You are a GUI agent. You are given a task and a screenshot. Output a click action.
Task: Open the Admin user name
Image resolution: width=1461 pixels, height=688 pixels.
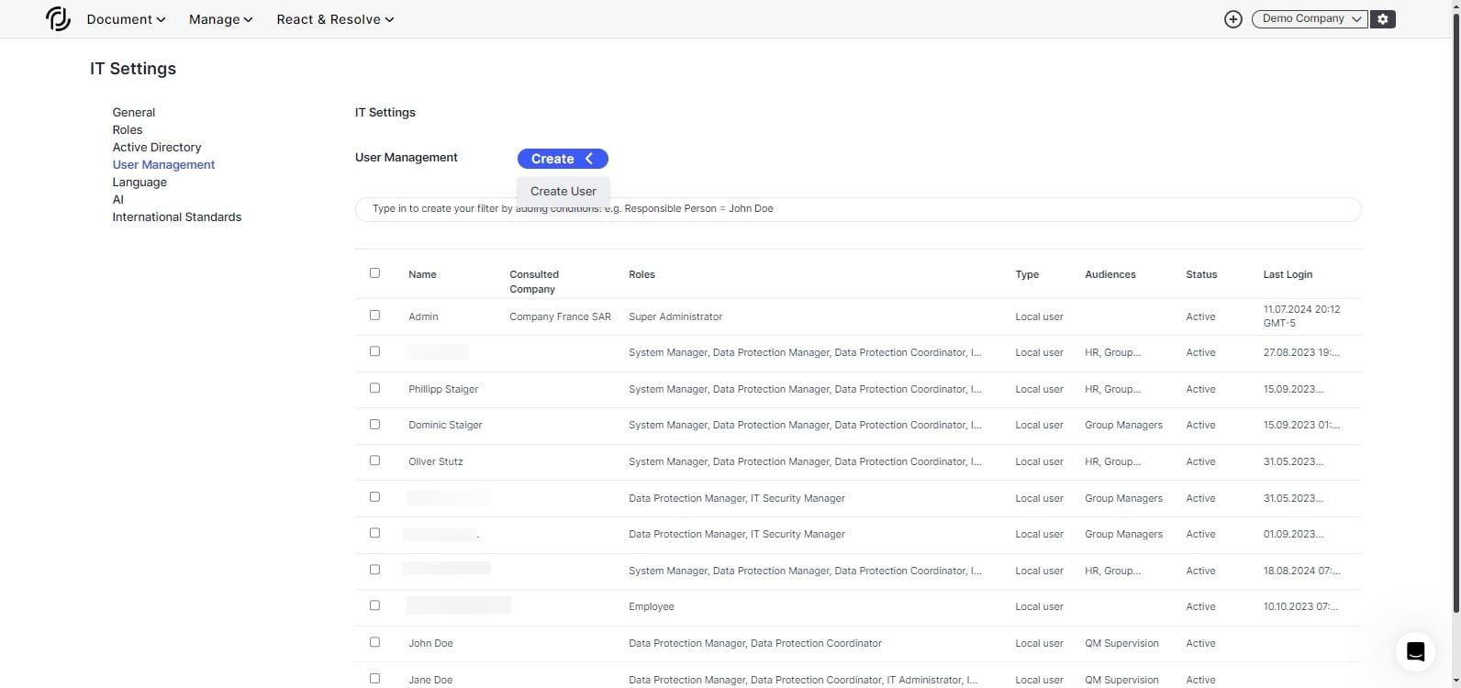[423, 316]
